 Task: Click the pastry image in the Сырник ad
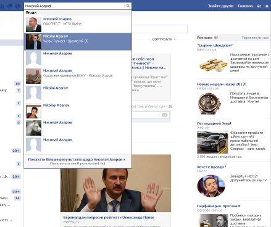[213, 65]
